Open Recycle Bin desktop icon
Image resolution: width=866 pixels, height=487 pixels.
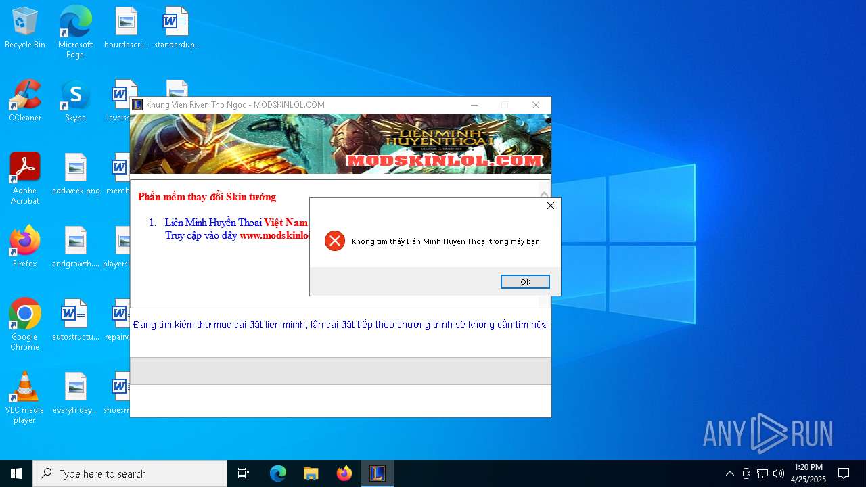pos(25,28)
